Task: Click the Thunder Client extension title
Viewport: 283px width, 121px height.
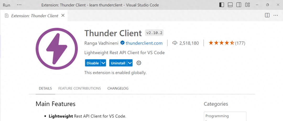Action: click(x=113, y=33)
